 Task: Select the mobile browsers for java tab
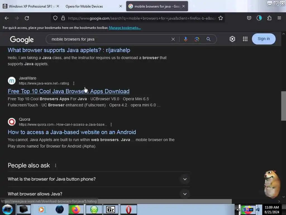[157, 6]
